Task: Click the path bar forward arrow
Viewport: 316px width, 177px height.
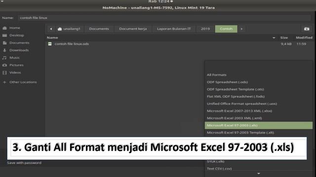Action: (241, 29)
